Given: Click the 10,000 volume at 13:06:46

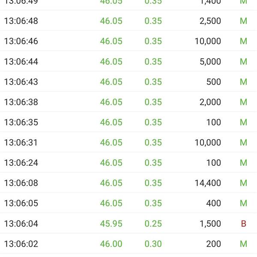Looking at the screenshot, I should (x=208, y=41).
